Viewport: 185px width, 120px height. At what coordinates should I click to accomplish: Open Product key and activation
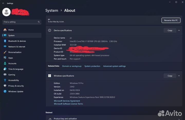[114, 118]
